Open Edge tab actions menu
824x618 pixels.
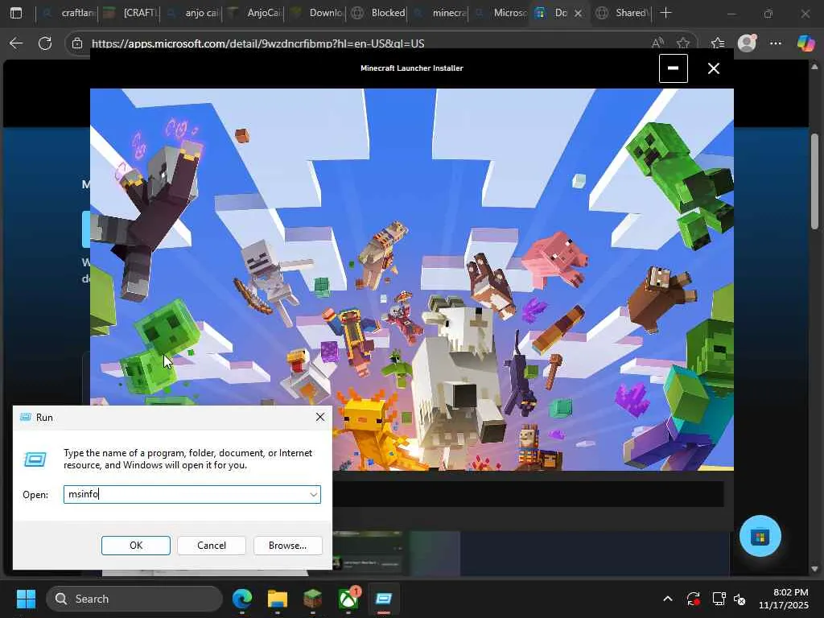point(16,13)
